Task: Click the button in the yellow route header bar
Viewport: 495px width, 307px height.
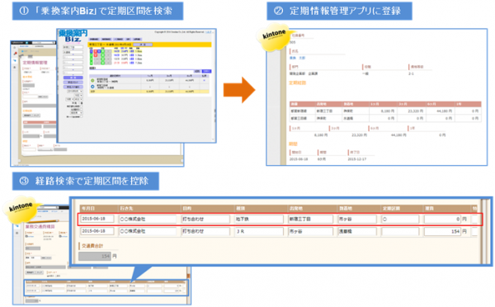Action: [143, 45]
